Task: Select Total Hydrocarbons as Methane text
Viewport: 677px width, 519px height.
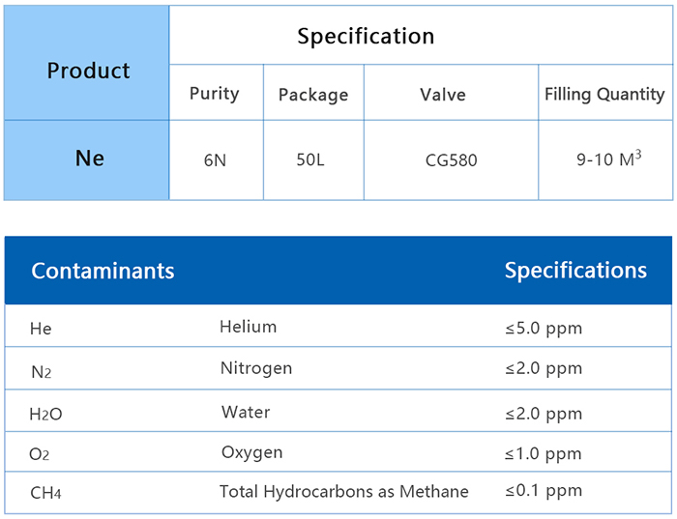Action: coord(344,492)
